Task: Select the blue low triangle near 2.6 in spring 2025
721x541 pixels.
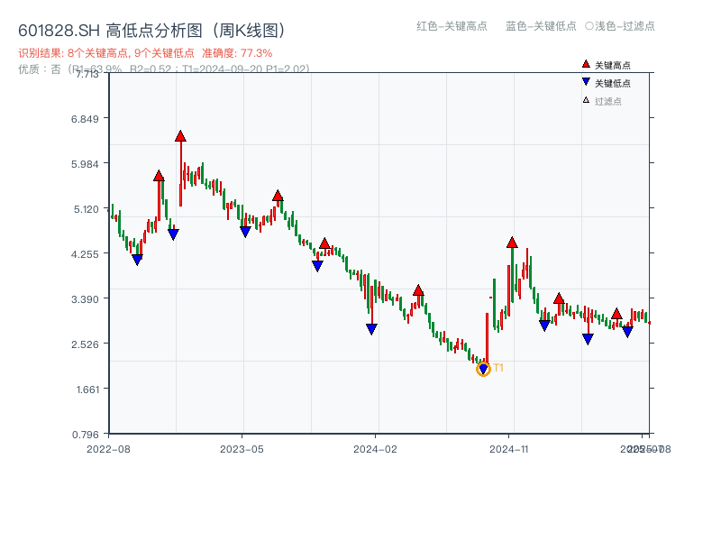Action: (x=588, y=339)
